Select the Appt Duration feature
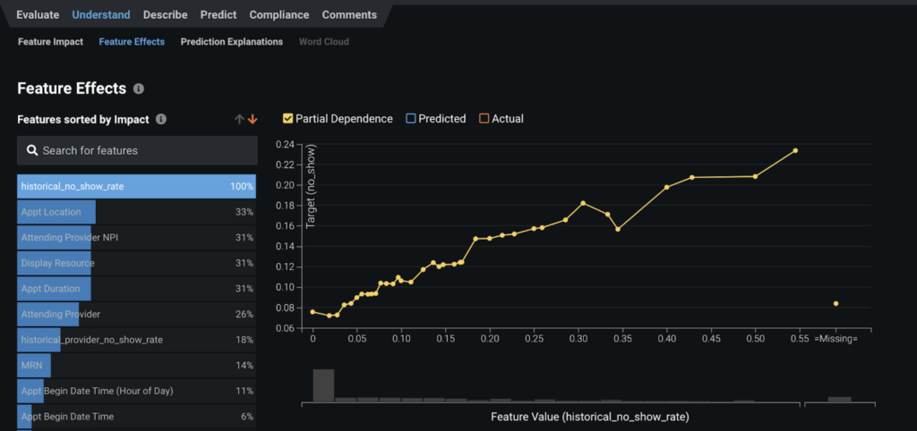The width and height of the screenshot is (917, 431). point(136,289)
